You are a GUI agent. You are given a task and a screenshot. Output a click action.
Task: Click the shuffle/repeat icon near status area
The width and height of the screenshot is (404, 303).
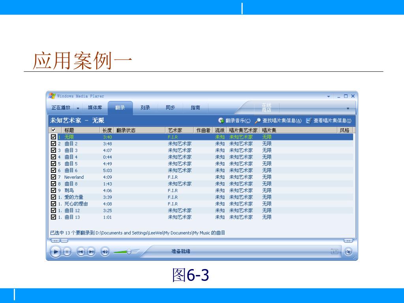[335, 251]
